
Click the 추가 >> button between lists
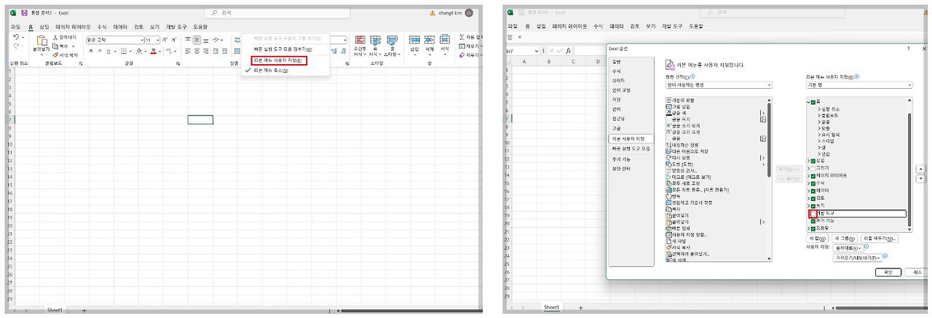789,169
